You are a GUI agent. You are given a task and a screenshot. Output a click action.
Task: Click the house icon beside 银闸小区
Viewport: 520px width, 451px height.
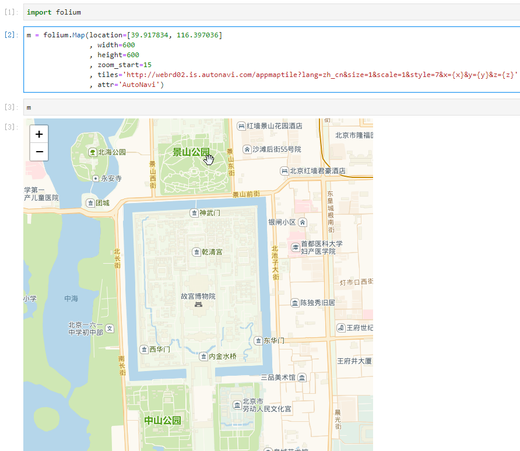tap(303, 223)
